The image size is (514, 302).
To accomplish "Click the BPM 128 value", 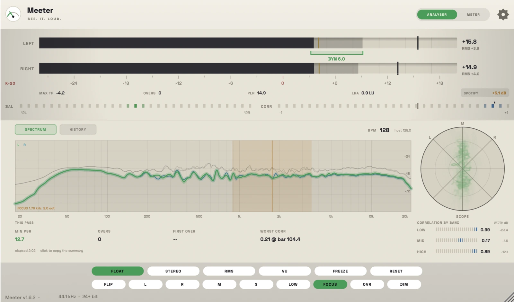I will tap(385, 130).
